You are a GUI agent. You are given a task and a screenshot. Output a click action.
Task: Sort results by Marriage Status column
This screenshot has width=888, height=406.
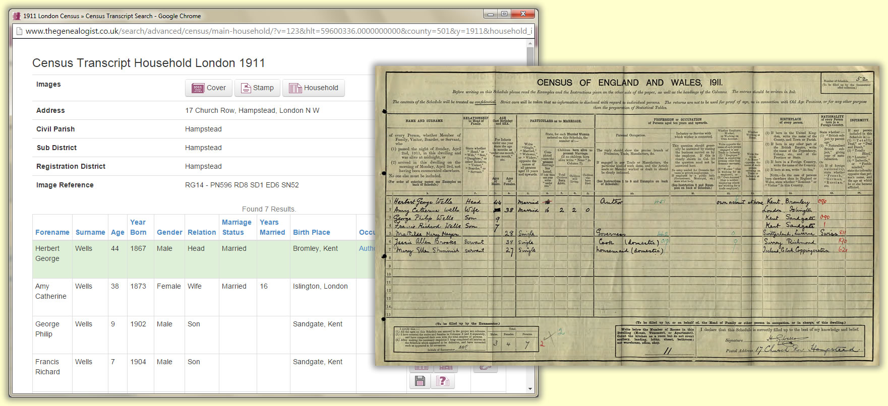(236, 227)
